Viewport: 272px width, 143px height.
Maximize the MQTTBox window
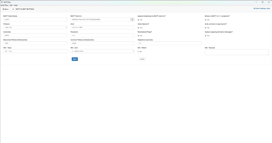pyautogui.click(x=262, y=2)
